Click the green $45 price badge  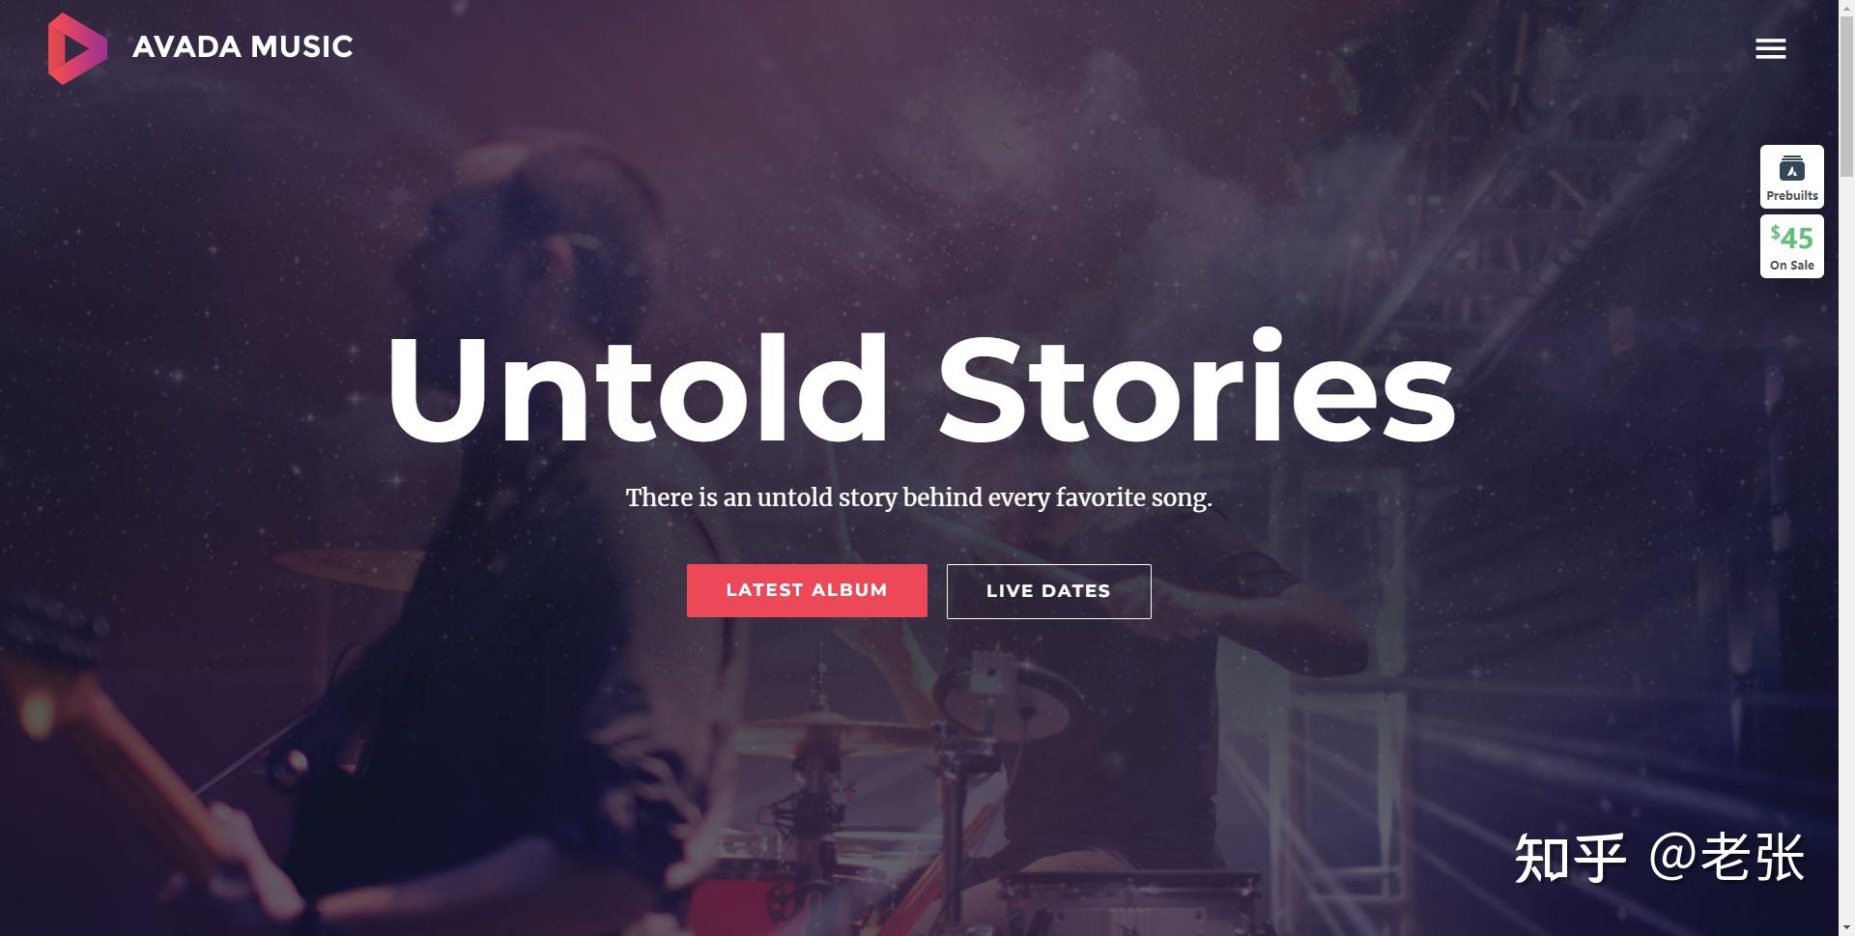coord(1791,237)
